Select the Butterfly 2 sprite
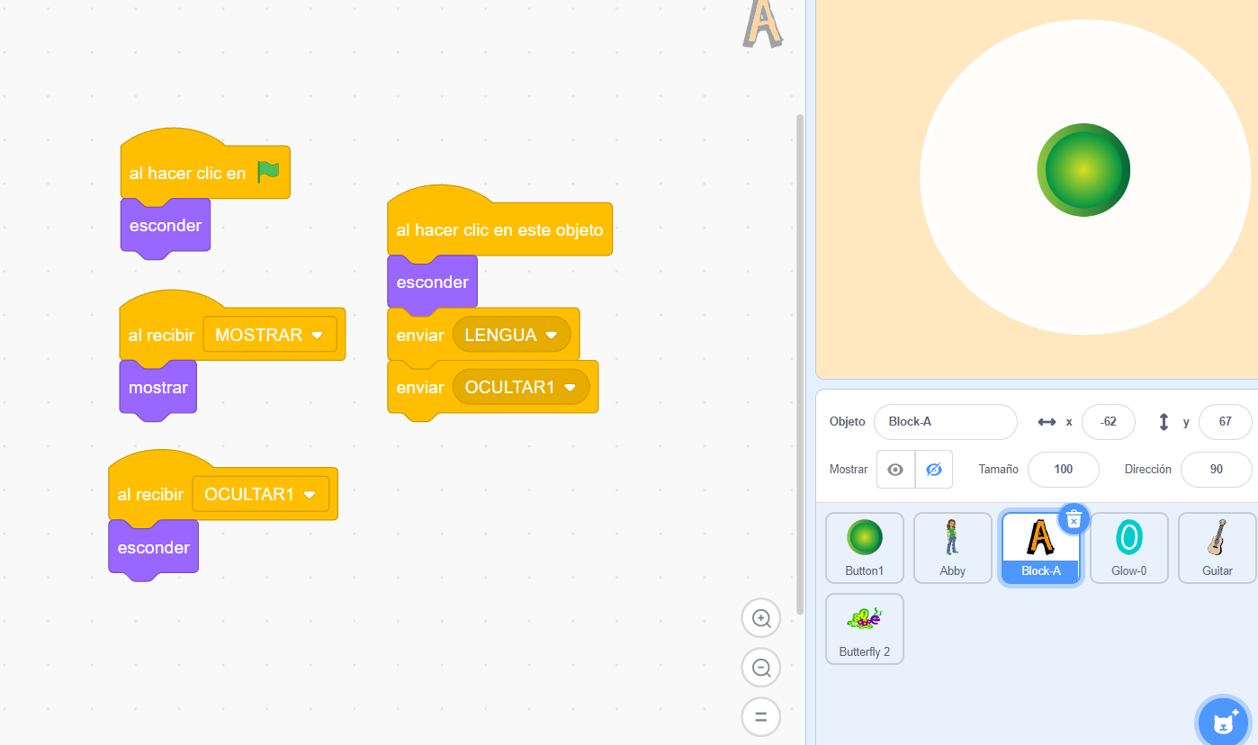This screenshot has width=1258, height=745. tap(864, 628)
